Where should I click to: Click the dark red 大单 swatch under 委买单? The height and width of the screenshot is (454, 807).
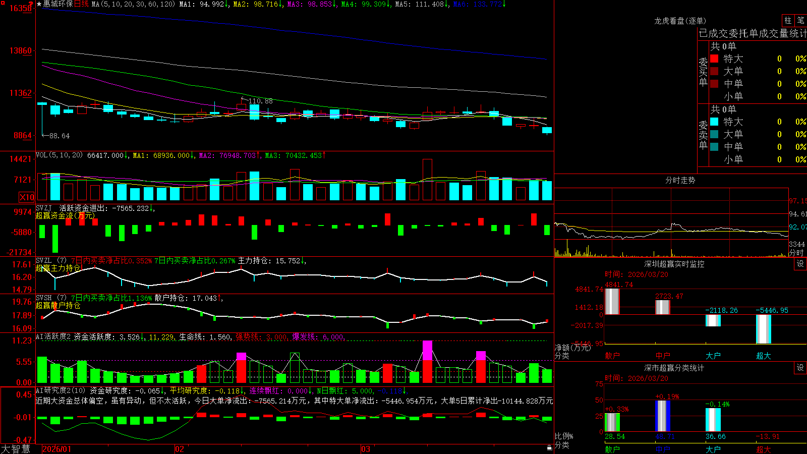714,71
